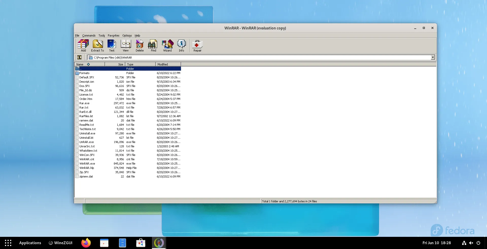This screenshot has width=487, height=249.
Task: Click the Repair archive icon
Action: coord(197,46)
